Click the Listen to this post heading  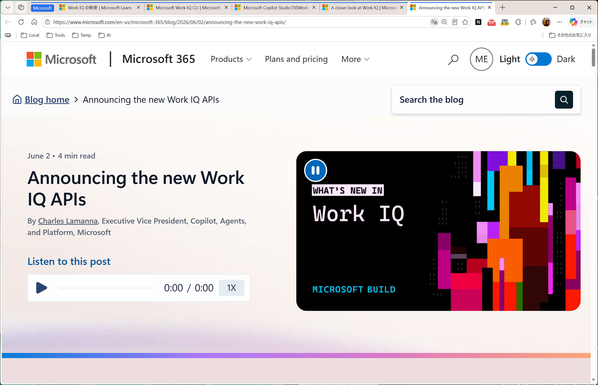click(x=69, y=261)
